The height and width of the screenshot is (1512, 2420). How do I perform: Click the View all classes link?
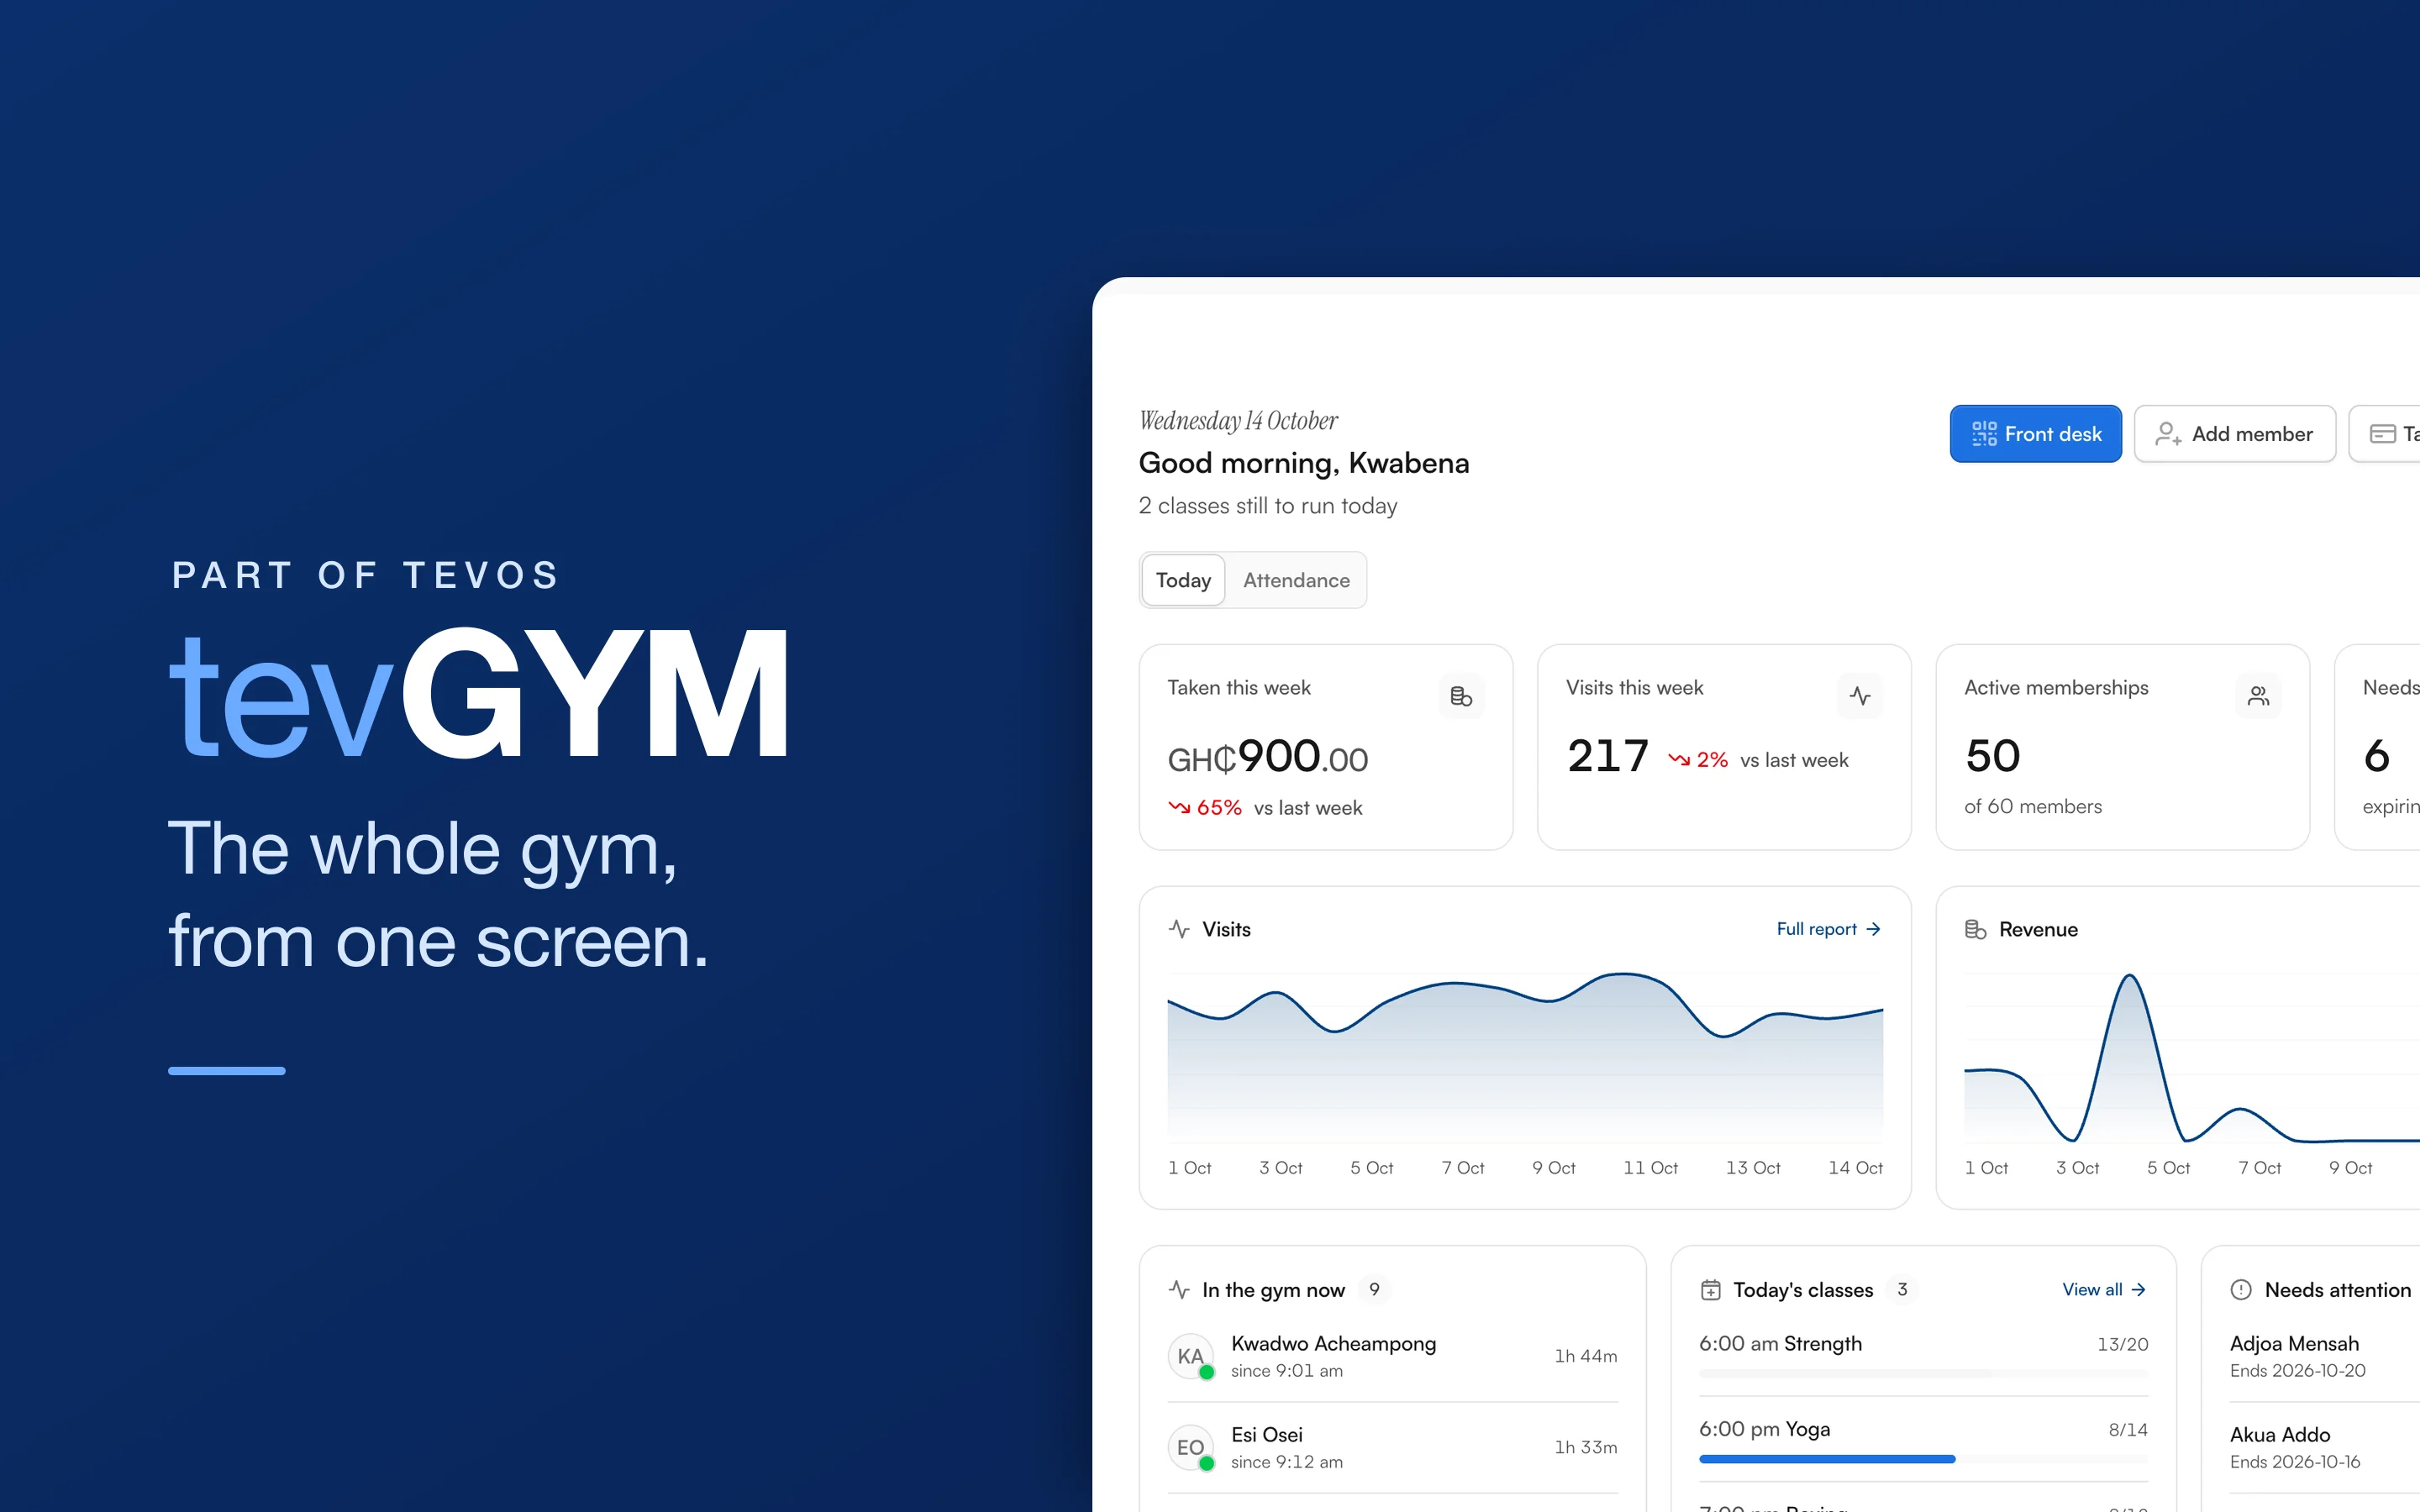[2104, 1290]
